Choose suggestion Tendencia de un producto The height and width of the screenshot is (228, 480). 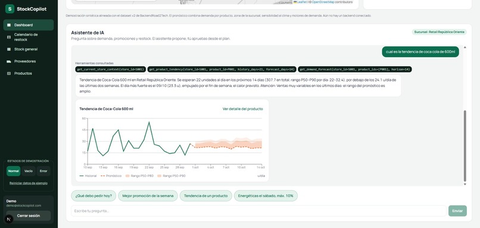coord(205,196)
